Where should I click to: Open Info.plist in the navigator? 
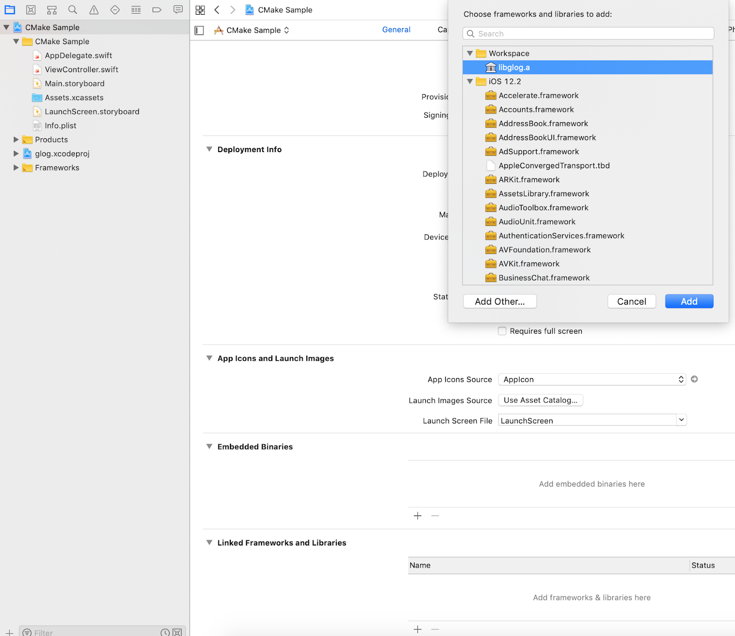[60, 125]
